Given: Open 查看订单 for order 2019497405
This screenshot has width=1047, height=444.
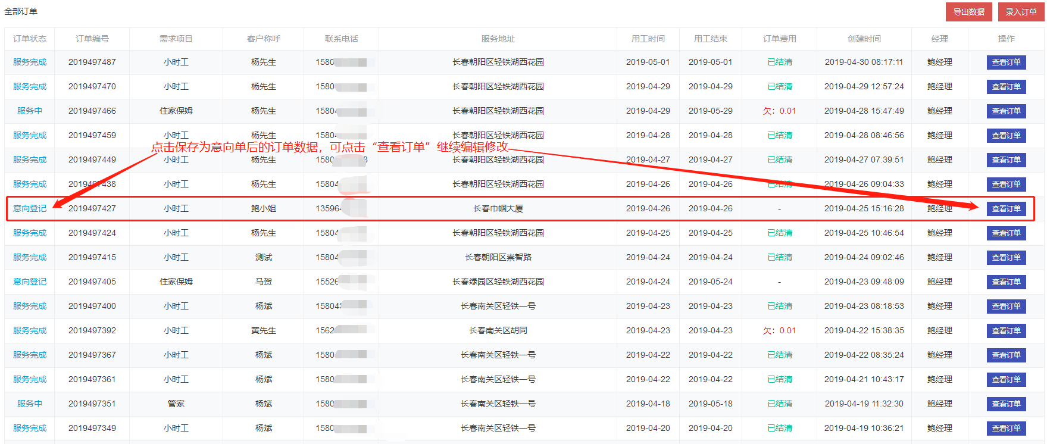Looking at the screenshot, I should click(x=1006, y=282).
